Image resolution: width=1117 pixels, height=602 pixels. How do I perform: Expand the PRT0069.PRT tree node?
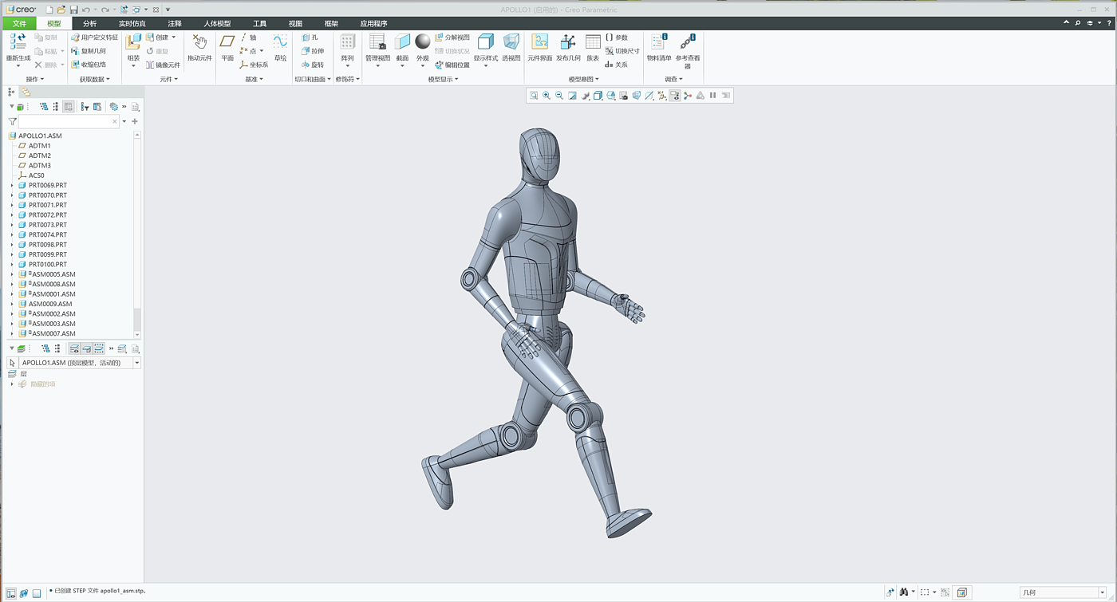[12, 185]
